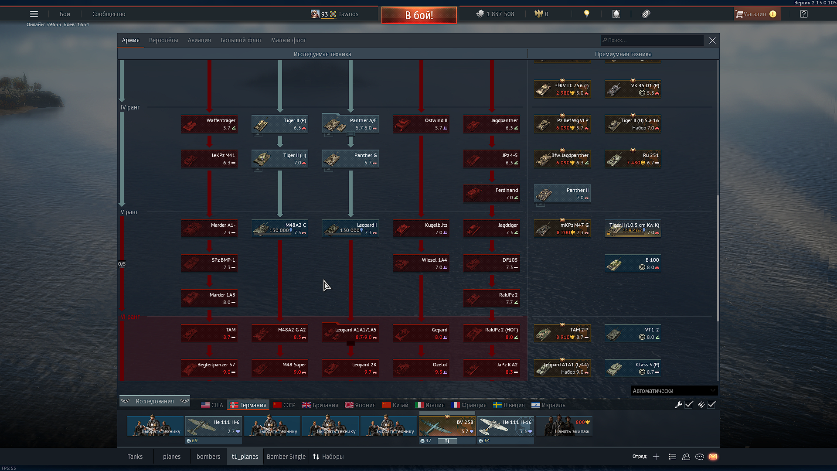The image size is (837, 471).
Task: Expand the Panther A/F vehicle group
Action: (x=350, y=134)
